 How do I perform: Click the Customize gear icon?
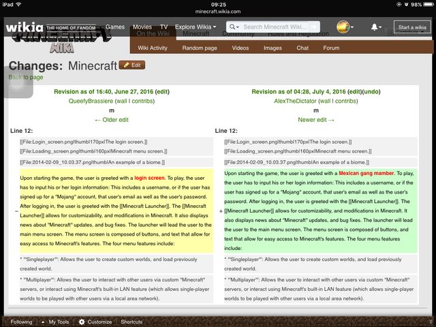click(x=82, y=322)
